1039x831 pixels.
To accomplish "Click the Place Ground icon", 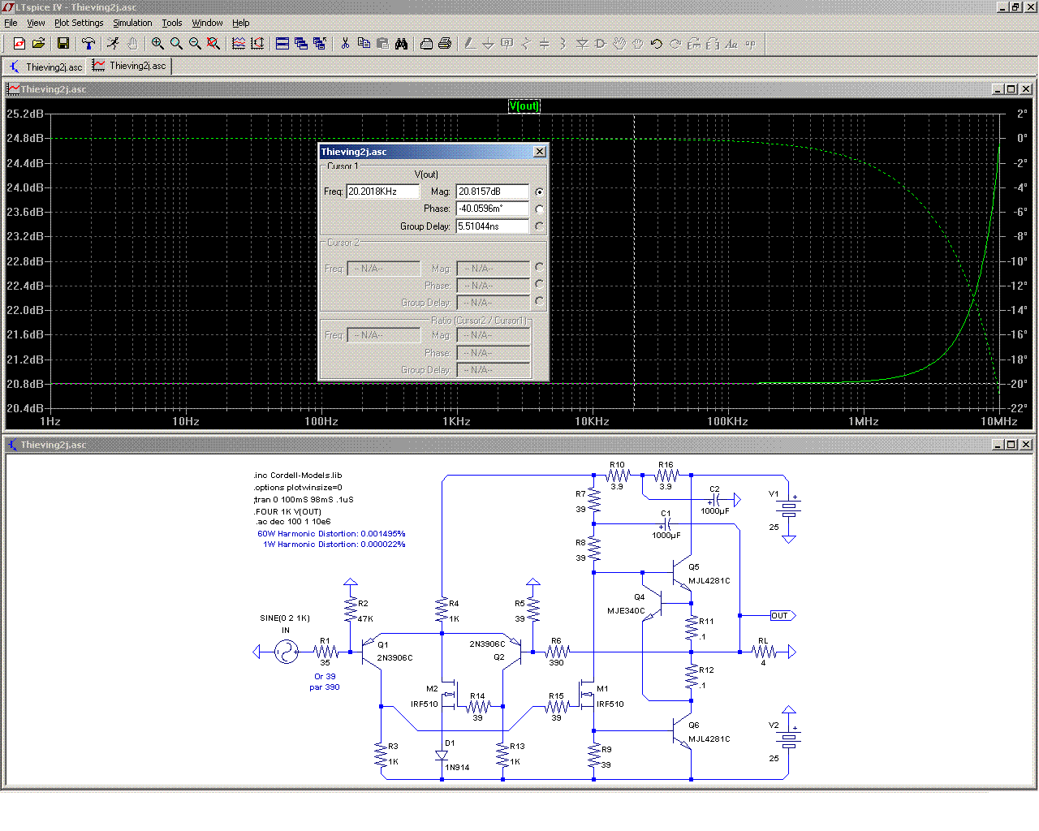I will [x=489, y=44].
